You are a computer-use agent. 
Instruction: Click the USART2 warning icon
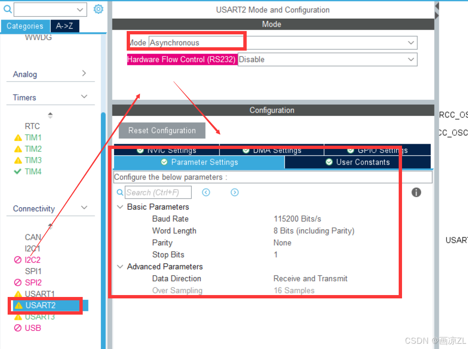[19, 306]
